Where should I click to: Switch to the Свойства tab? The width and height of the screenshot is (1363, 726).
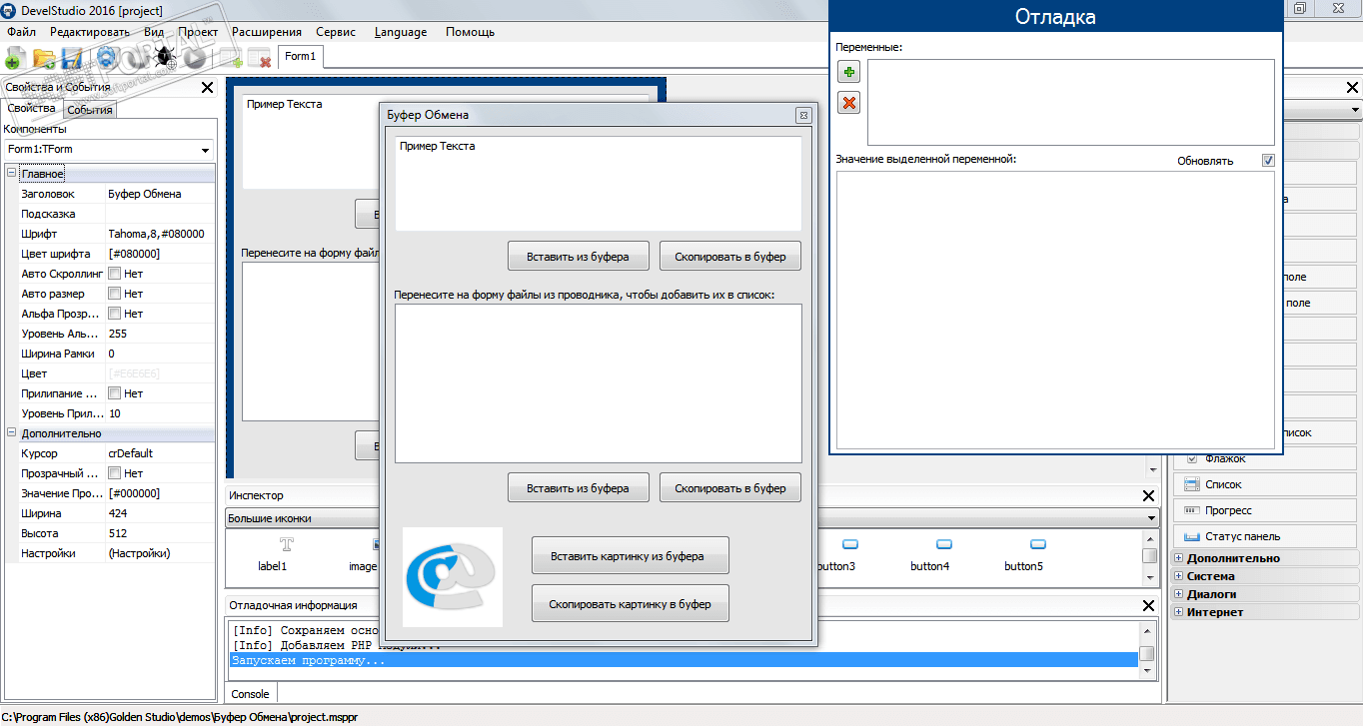click(x=32, y=108)
